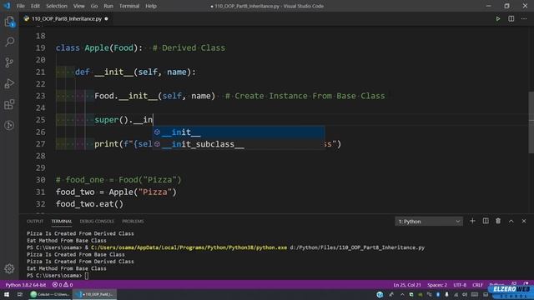Click line number 19 in the gutter
534x300 pixels.
coord(41,48)
